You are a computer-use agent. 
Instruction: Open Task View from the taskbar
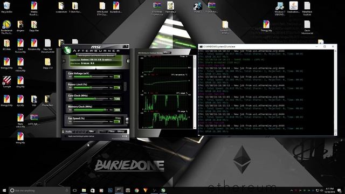pyautogui.click(x=75, y=190)
